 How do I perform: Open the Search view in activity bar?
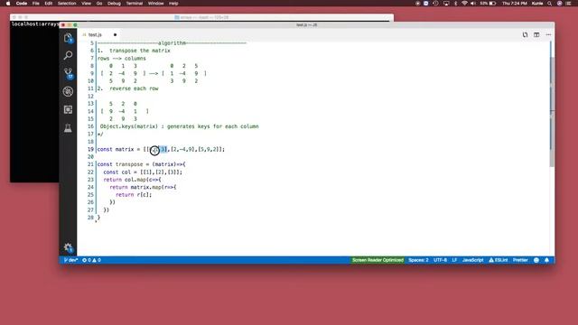pyautogui.click(x=68, y=55)
